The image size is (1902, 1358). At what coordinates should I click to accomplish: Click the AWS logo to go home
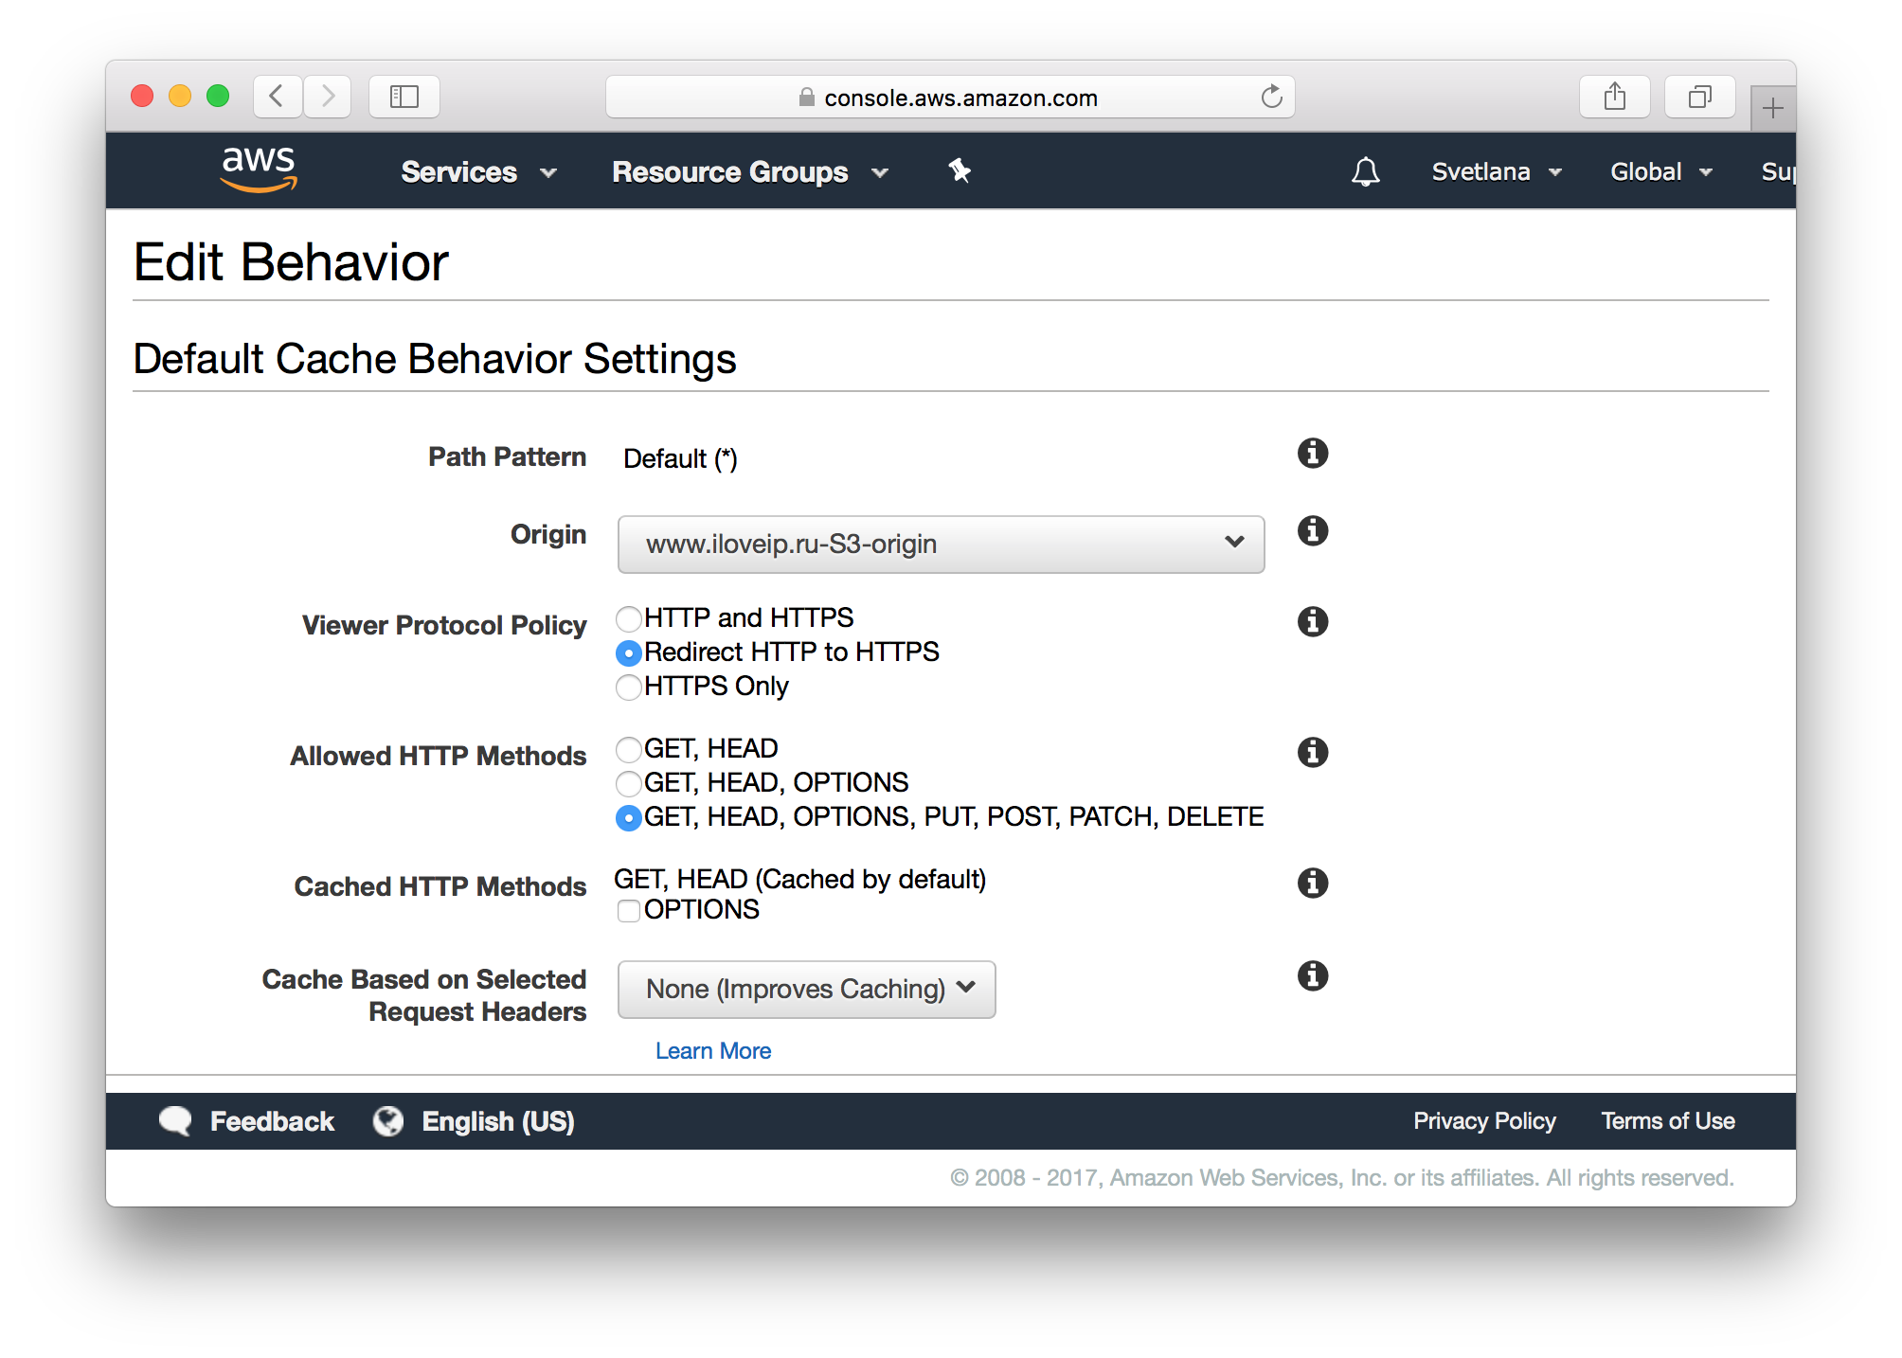(x=260, y=169)
